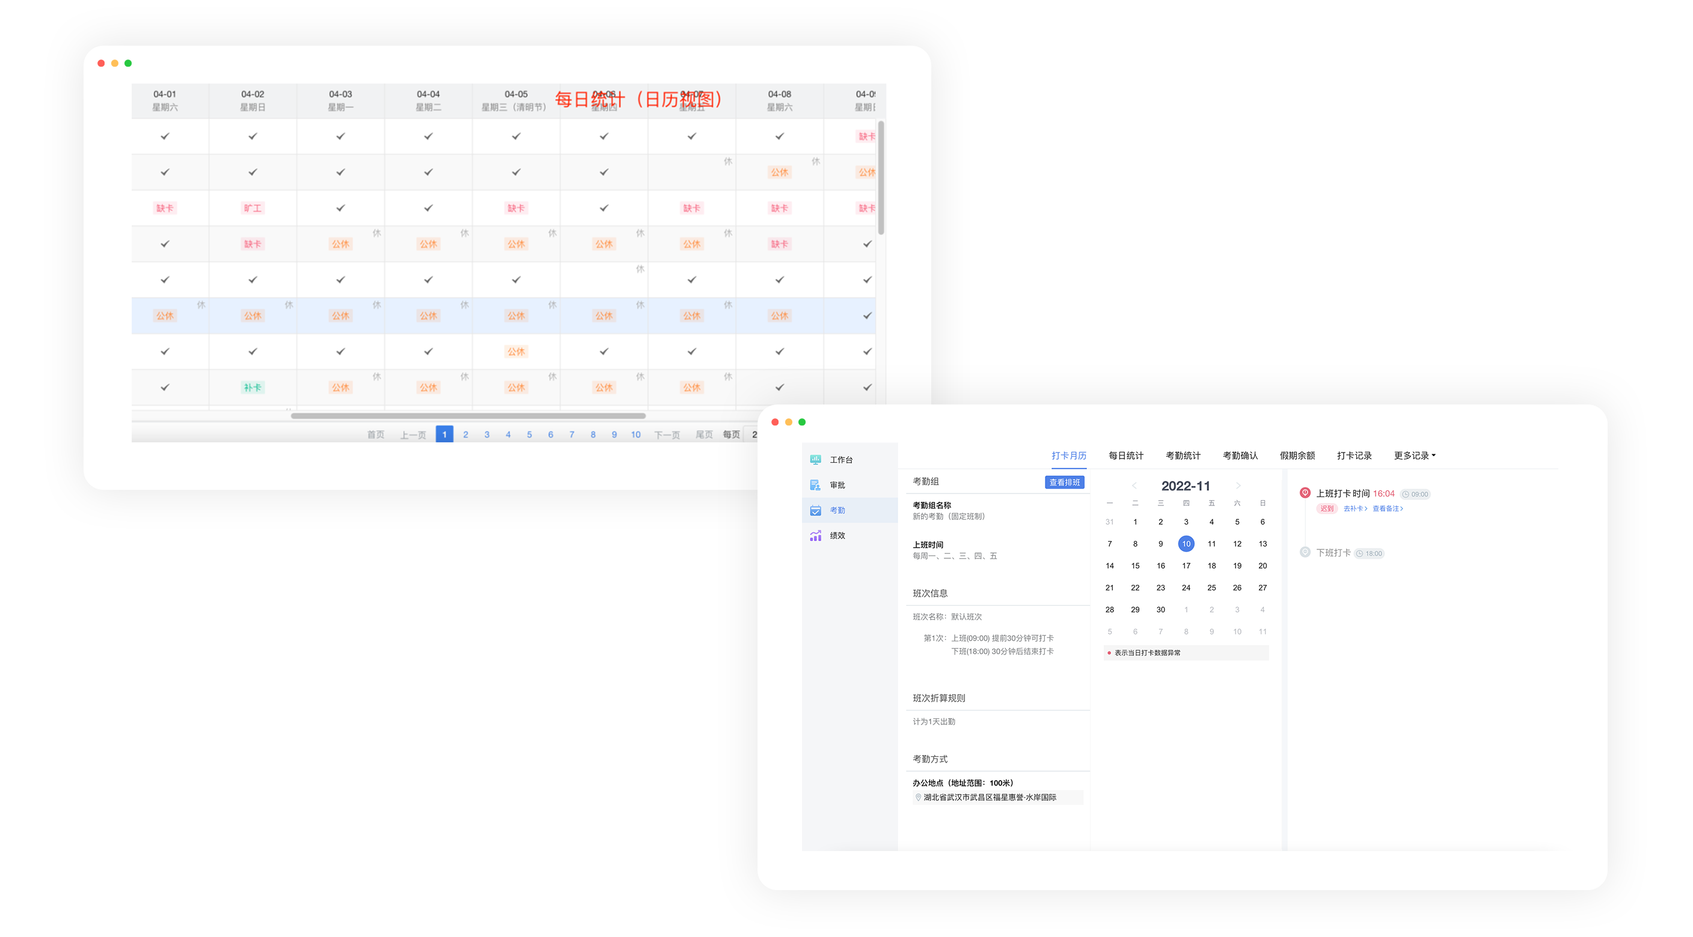
Task: Go to previous month in calendar
Action: [1134, 486]
